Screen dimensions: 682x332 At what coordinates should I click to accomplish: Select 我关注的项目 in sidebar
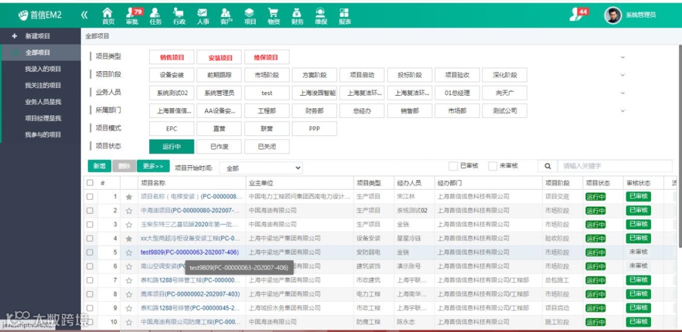[x=43, y=86]
